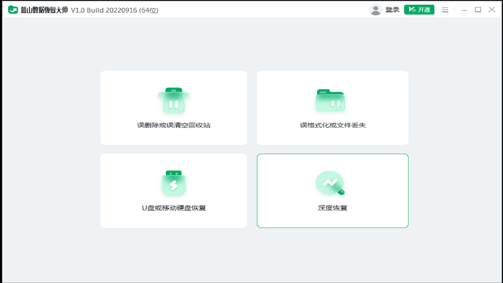Select the recycle bin recovery icon
Viewport: 503px width, 283px height.
point(173,100)
